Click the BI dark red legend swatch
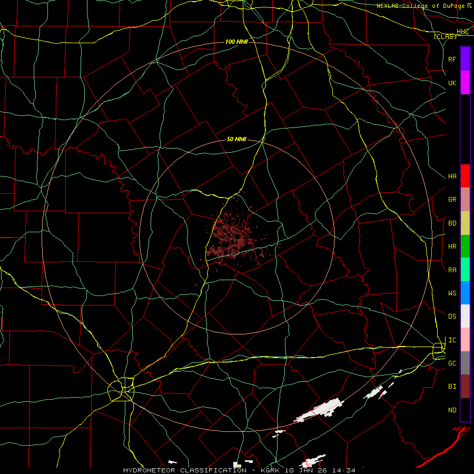The width and height of the screenshot is (474, 474). tap(465, 387)
